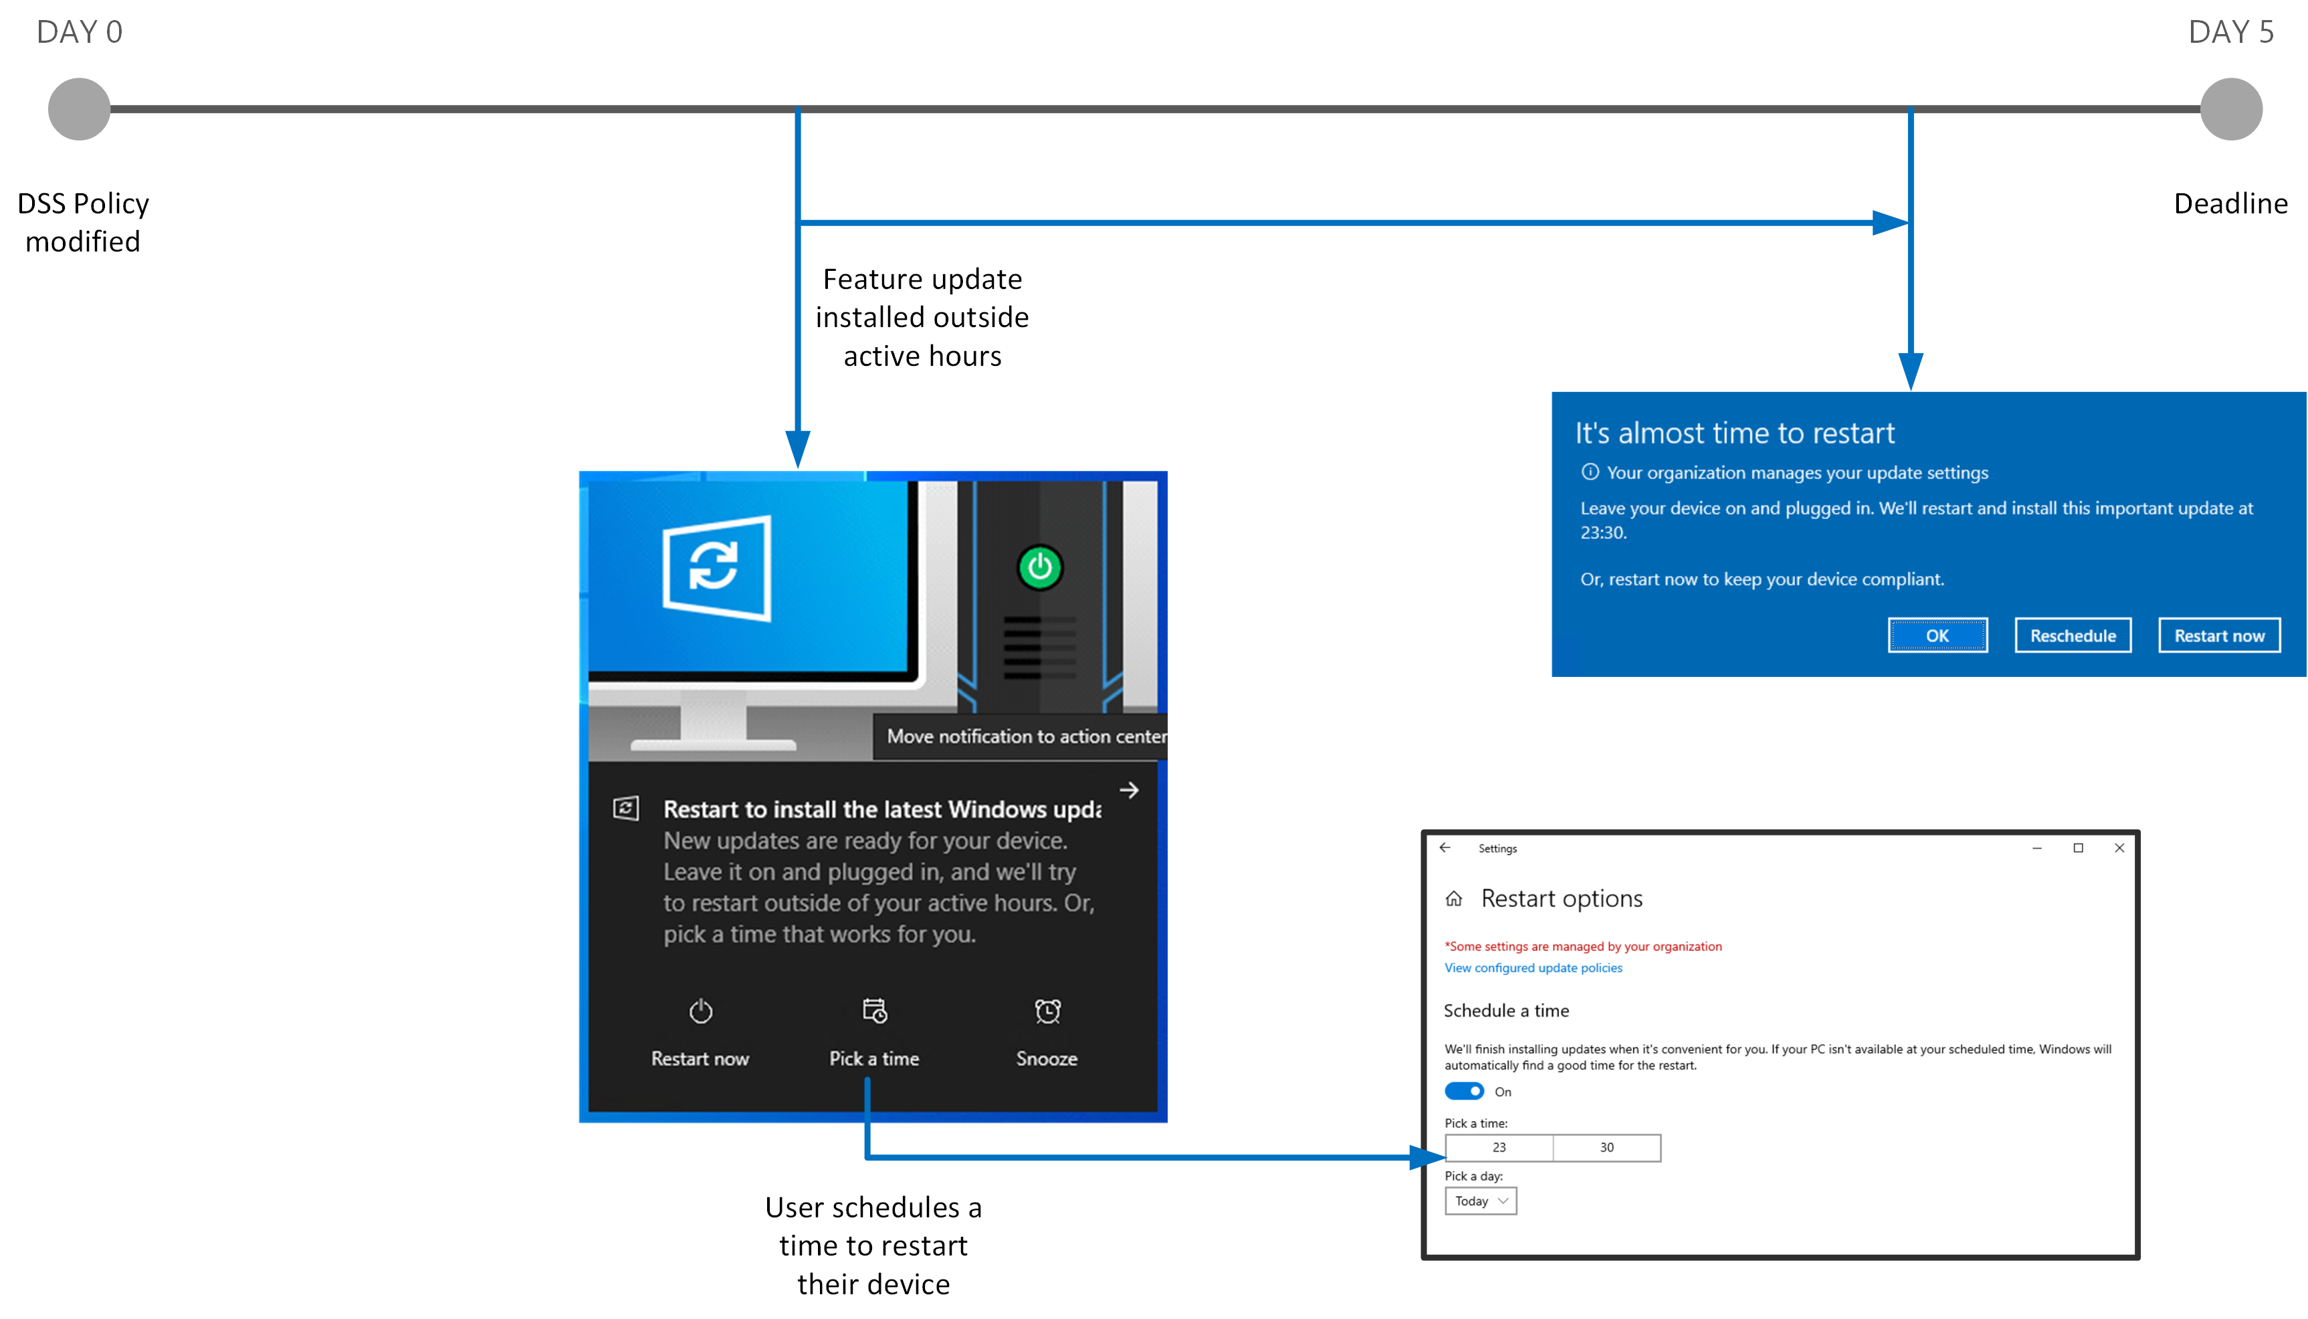Click the Snooze alarm clock icon

click(1047, 1011)
